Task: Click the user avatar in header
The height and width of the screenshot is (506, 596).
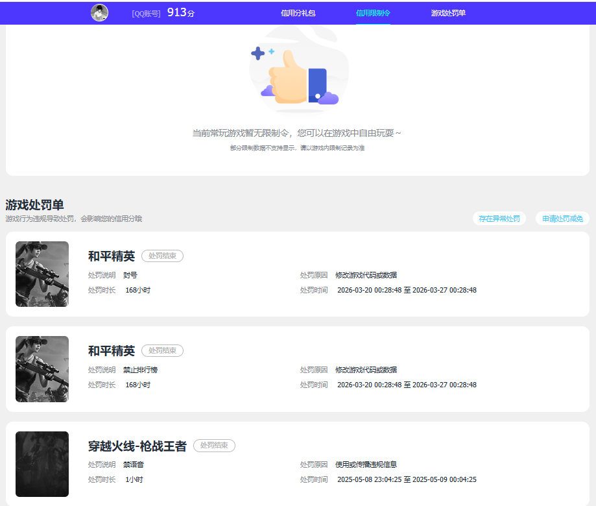Action: (99, 13)
